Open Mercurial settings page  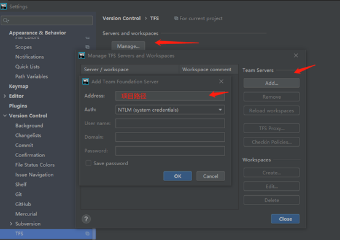(26, 214)
